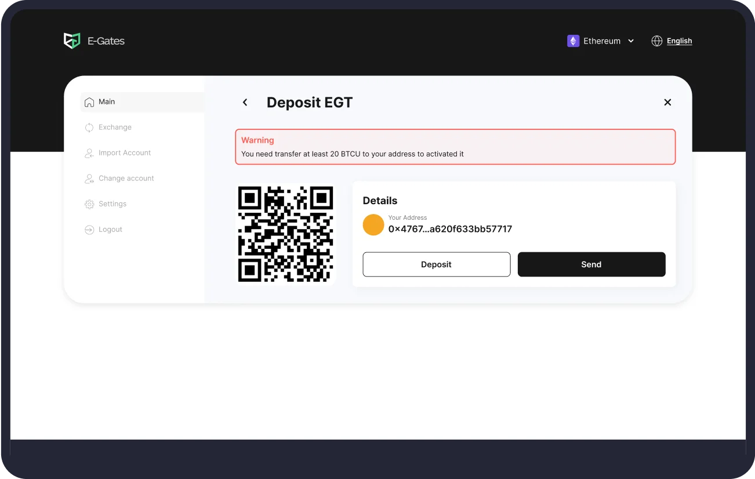
Task: Go back using the left arrow
Action: [245, 103]
